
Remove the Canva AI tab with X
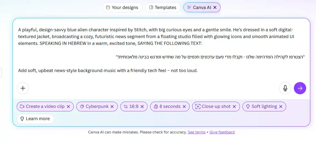tap(215, 7)
